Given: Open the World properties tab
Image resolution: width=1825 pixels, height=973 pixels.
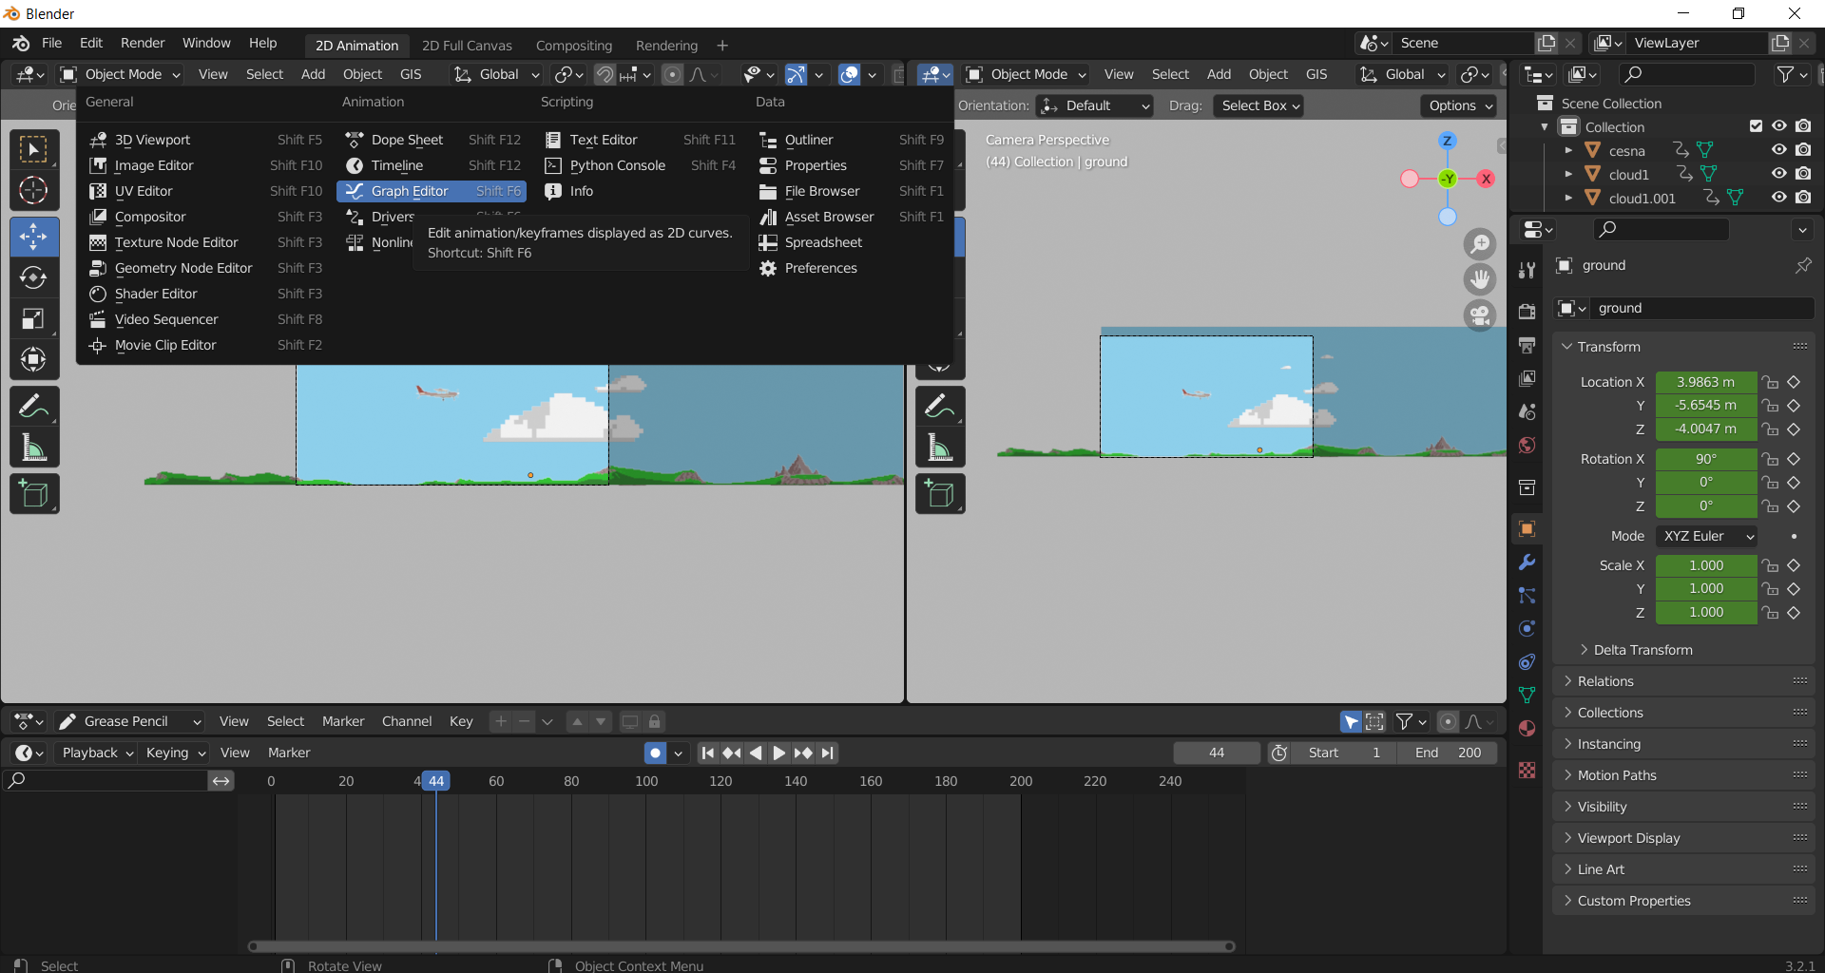Looking at the screenshot, I should click(1527, 445).
